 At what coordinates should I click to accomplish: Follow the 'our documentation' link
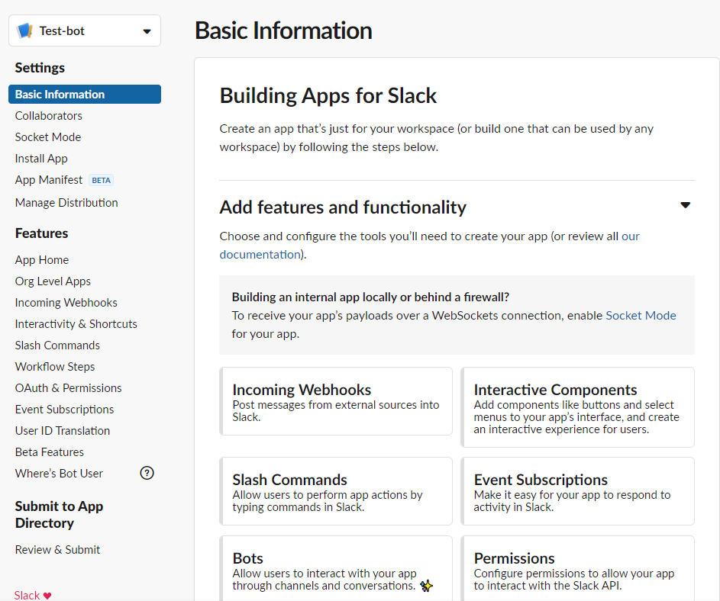pyautogui.click(x=260, y=255)
